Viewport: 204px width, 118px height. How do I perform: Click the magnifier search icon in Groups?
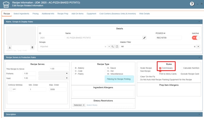[x=113, y=46]
